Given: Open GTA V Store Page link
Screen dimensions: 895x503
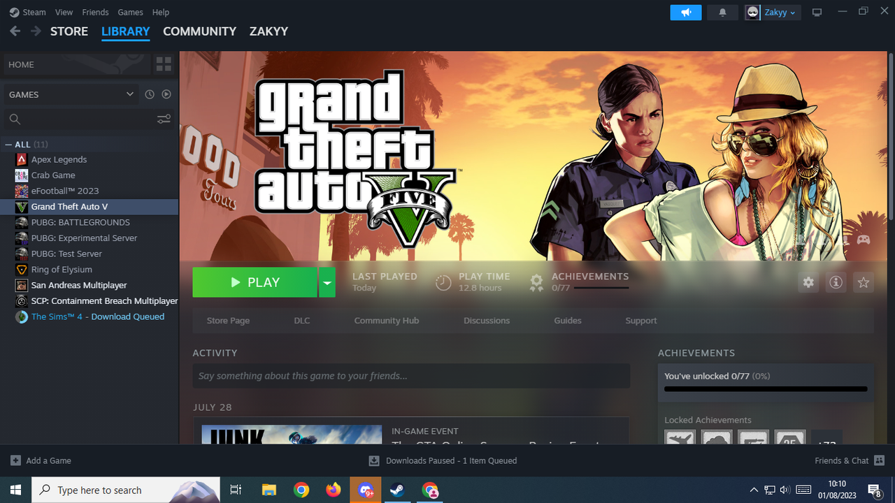Looking at the screenshot, I should (x=228, y=321).
